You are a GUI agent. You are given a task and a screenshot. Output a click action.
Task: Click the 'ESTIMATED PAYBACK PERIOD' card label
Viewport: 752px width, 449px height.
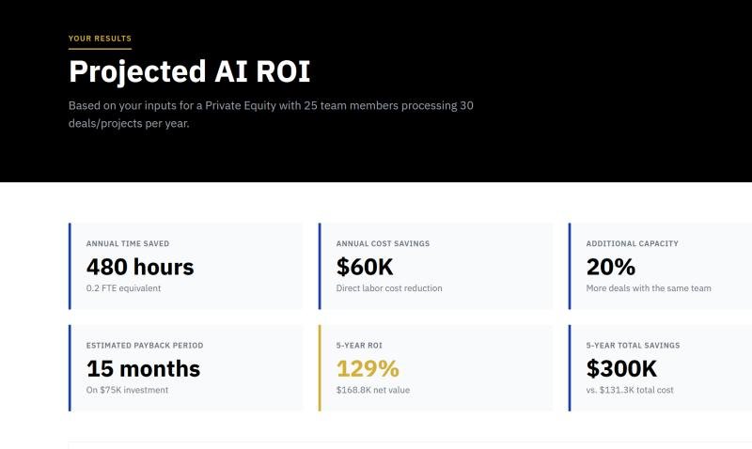145,346
